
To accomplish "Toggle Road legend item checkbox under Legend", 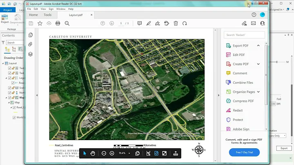I will (13, 82).
